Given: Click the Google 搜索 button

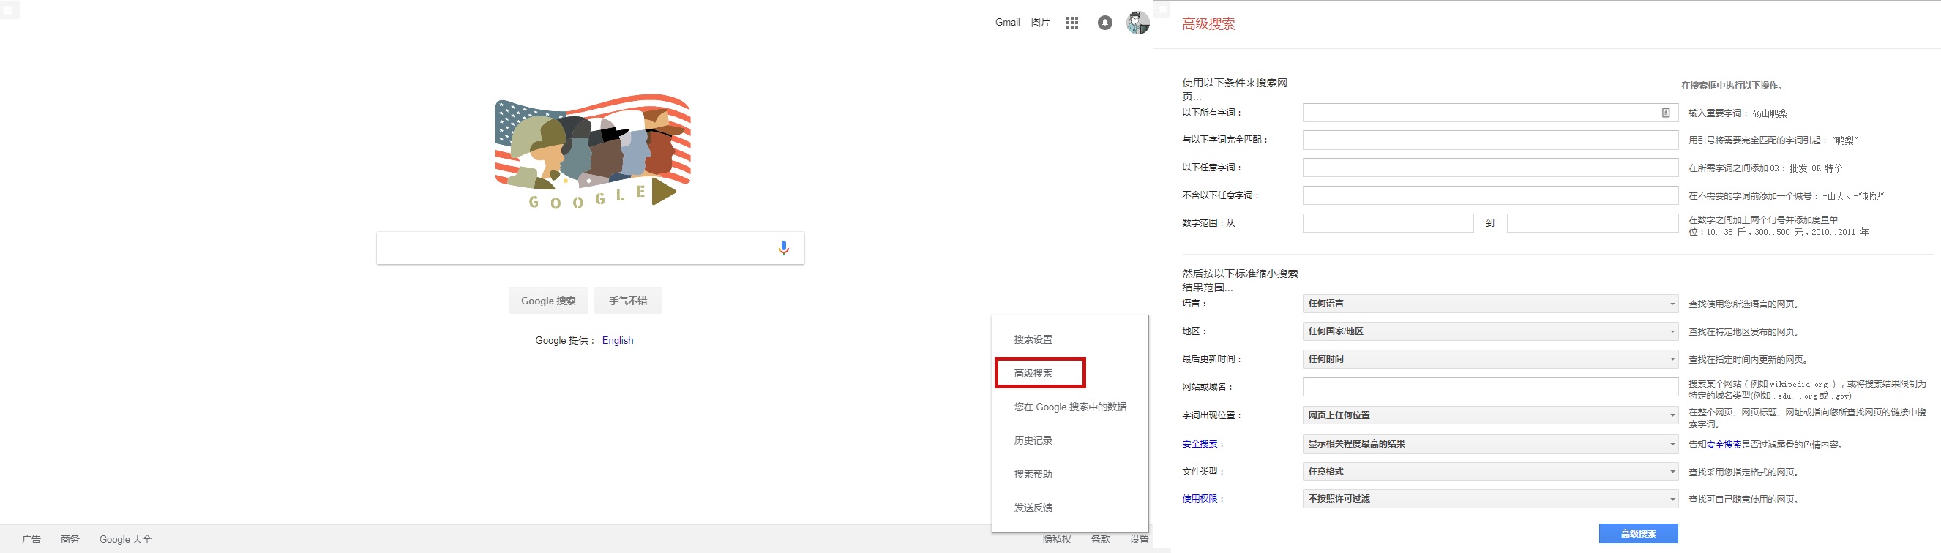Looking at the screenshot, I should [x=548, y=301].
